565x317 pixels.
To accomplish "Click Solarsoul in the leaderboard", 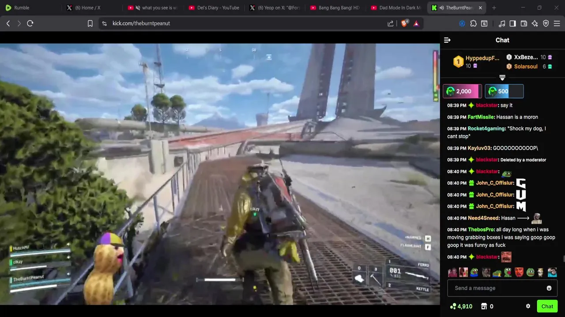I will pos(526,66).
